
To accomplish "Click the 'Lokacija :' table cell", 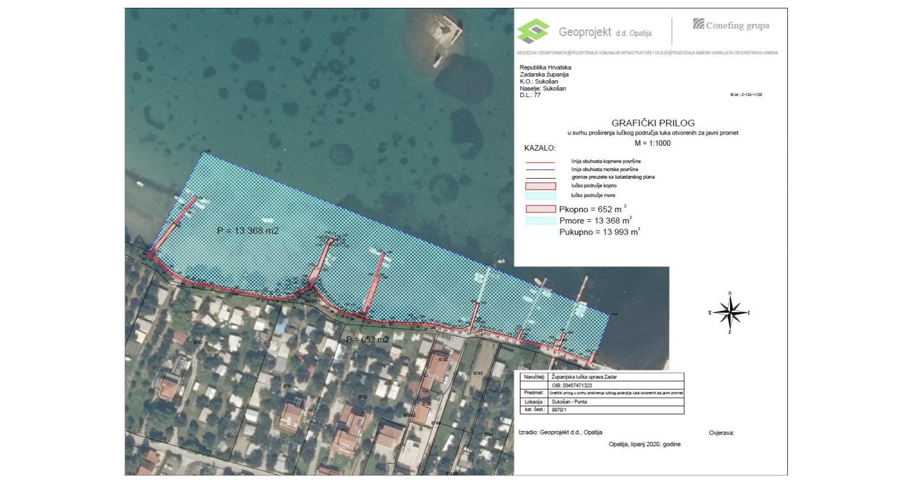I will point(534,402).
